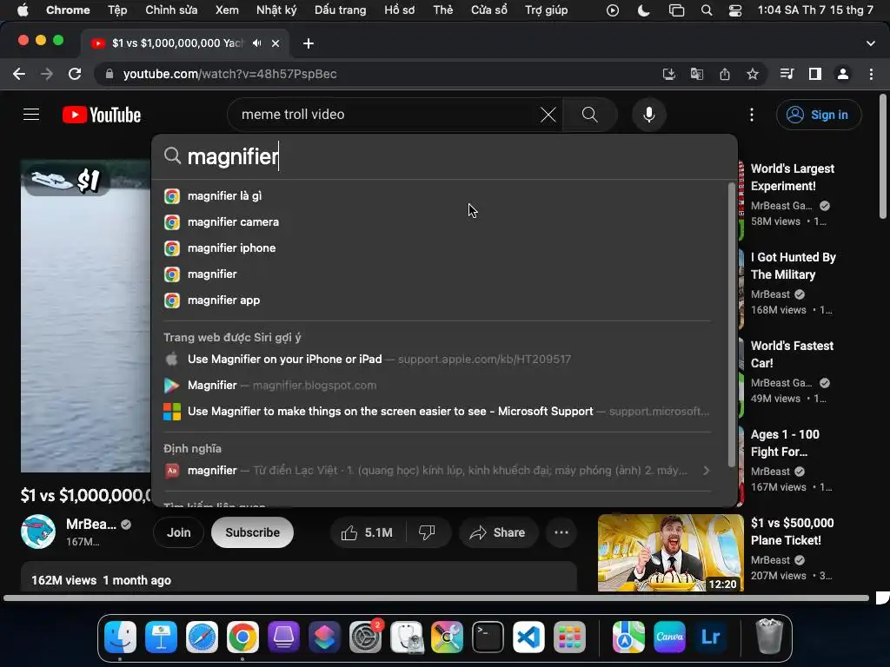Screen dimensions: 890x667
Task: Mute the tab via speaker icon
Action: [257, 43]
